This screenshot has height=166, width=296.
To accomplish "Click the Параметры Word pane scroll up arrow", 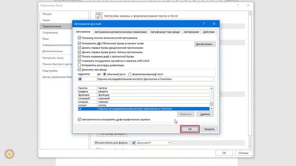I will pyautogui.click(x=250, y=13).
